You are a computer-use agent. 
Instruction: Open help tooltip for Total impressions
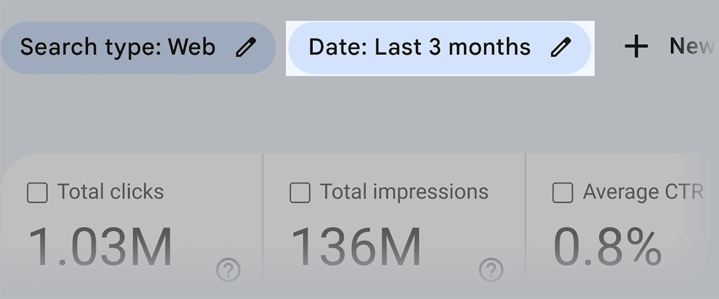tap(491, 270)
